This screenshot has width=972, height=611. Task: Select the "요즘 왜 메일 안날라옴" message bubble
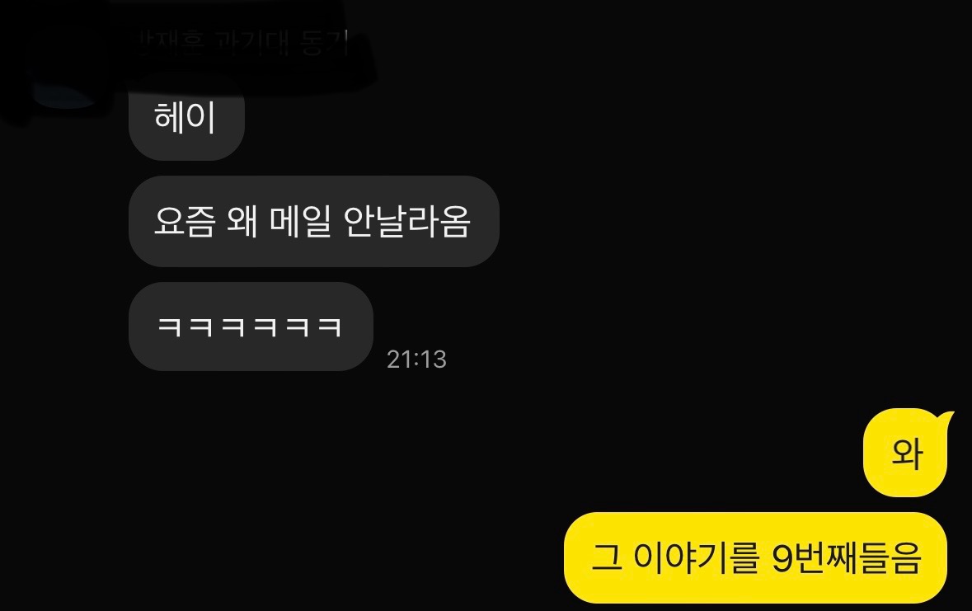tap(313, 222)
